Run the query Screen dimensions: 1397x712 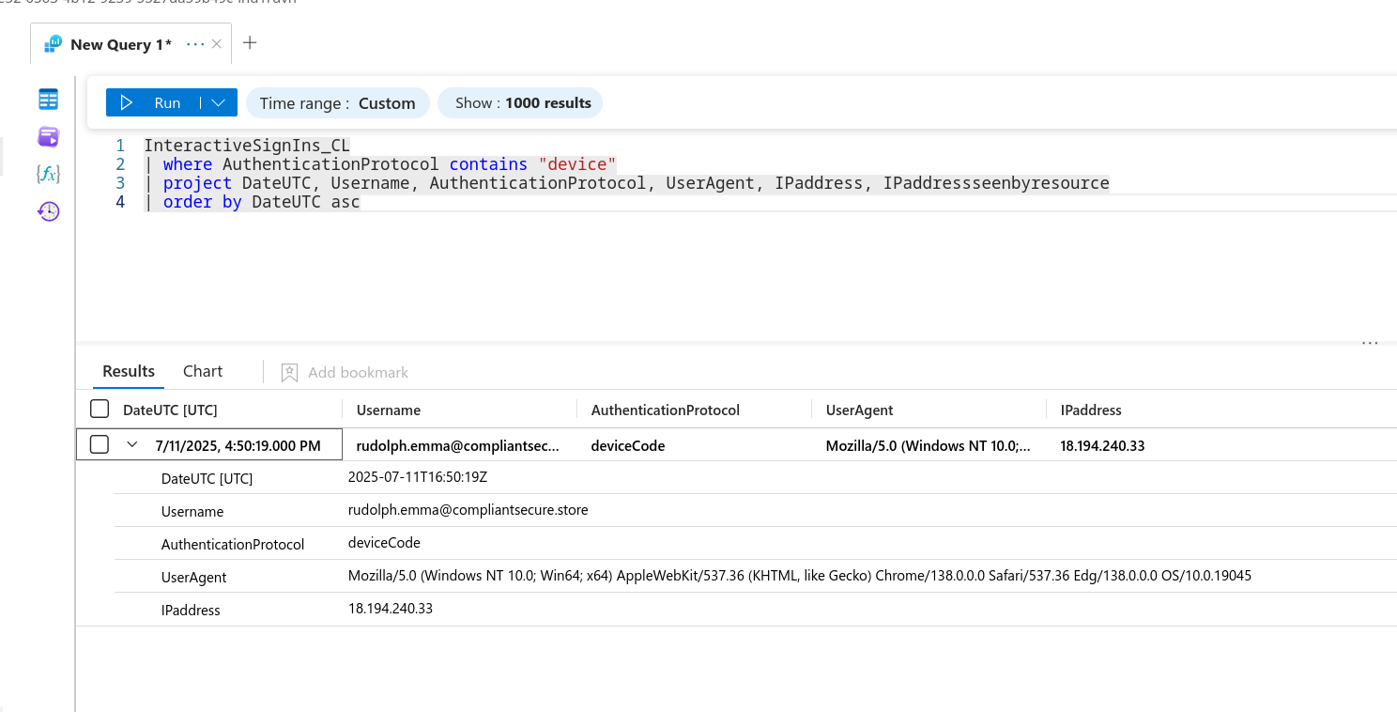tap(153, 103)
